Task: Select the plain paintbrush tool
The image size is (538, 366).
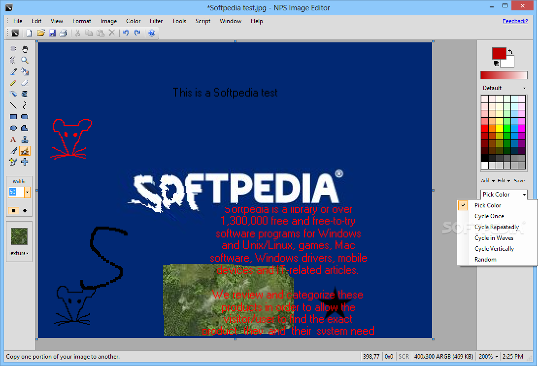Action: 13,151
